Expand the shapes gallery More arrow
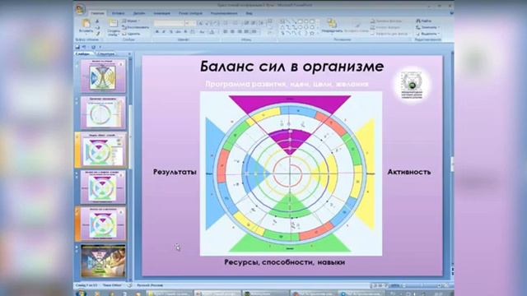 pos(318,34)
